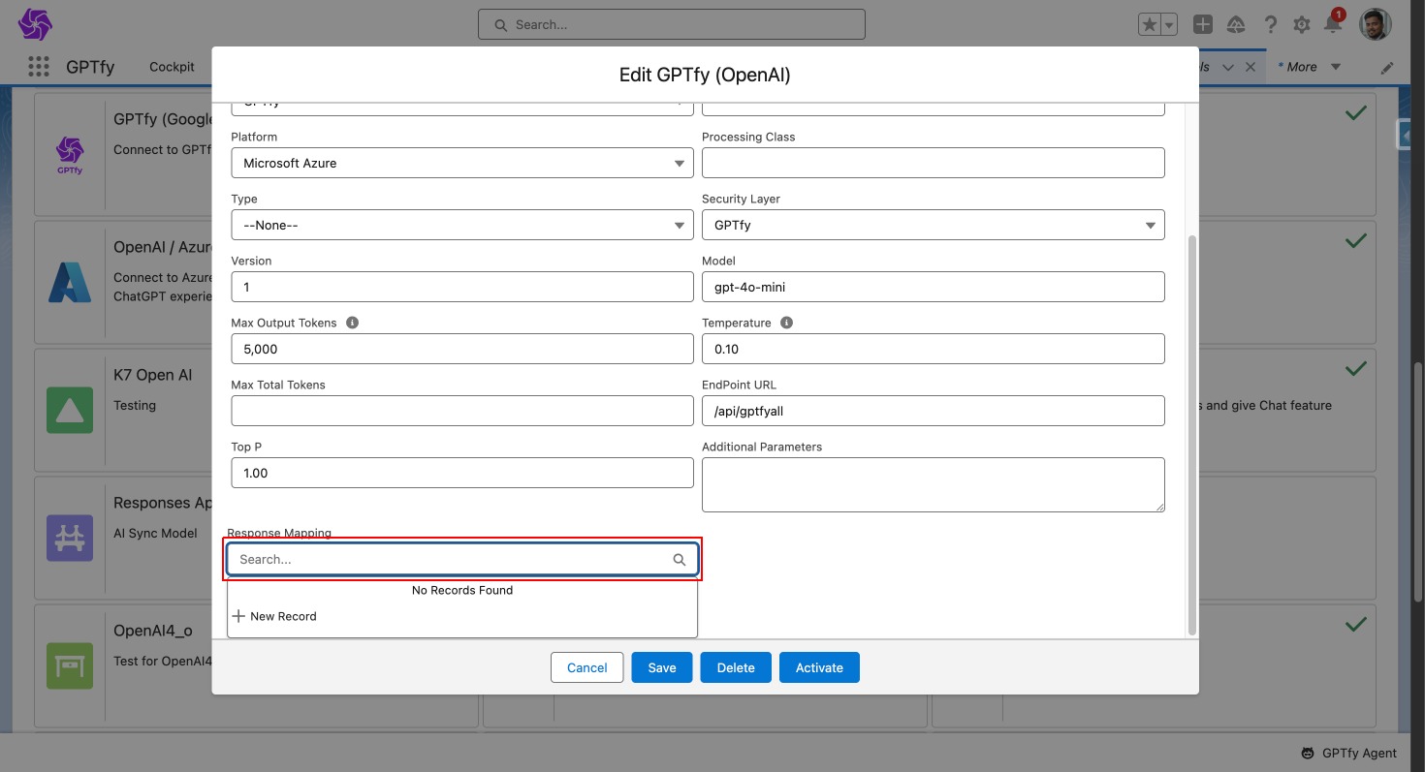Open the More navigation tab menu
Image resolution: width=1425 pixels, height=772 pixels.
click(1309, 67)
